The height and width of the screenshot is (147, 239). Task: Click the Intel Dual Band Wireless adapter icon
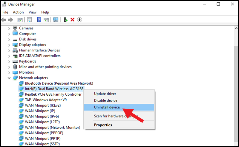21,89
